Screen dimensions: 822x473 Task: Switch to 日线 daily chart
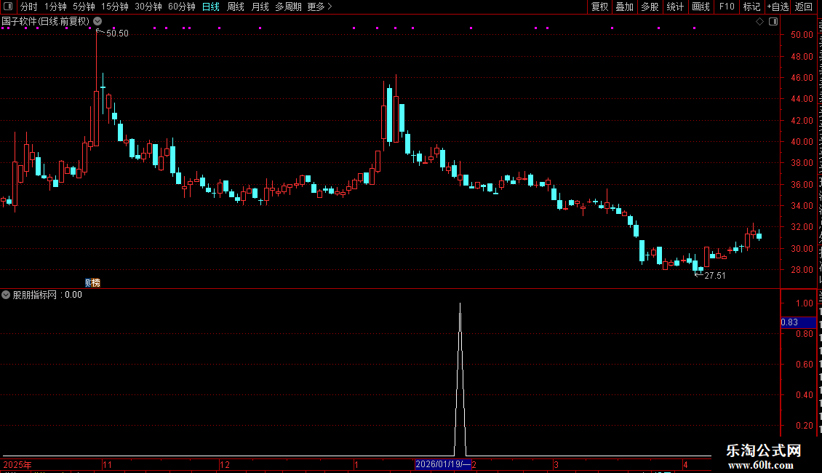pos(211,7)
